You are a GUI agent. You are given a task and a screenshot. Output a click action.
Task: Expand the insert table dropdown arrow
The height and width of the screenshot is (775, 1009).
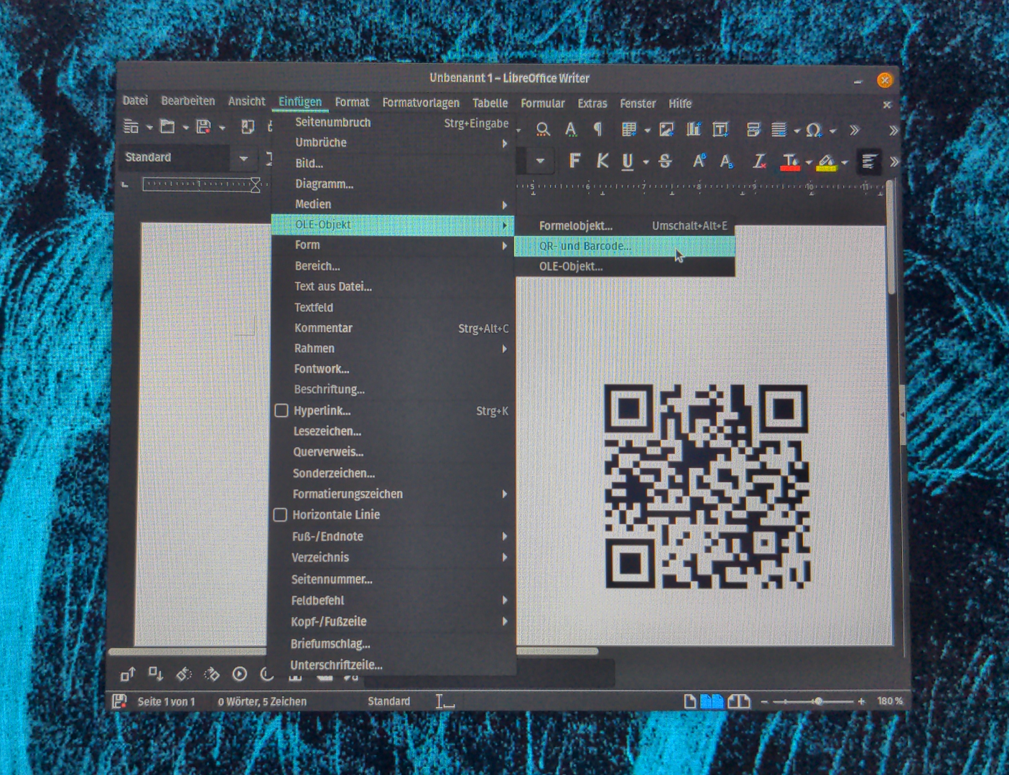point(648,131)
